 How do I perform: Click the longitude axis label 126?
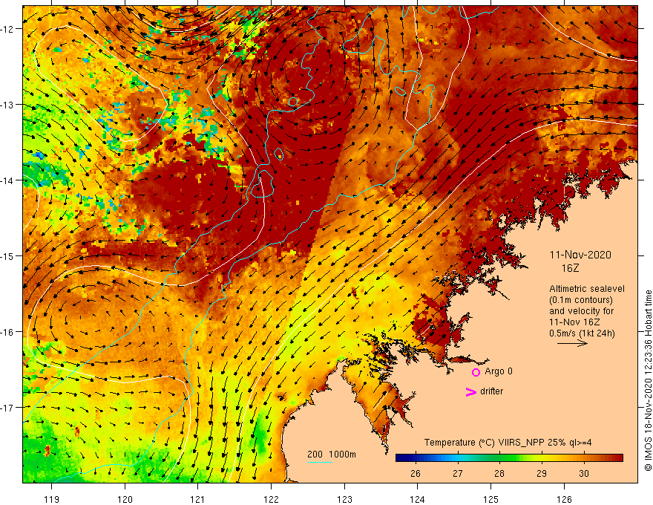(564, 499)
